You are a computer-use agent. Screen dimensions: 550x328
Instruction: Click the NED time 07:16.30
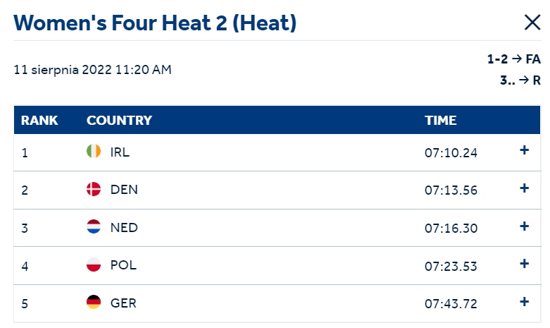(451, 229)
